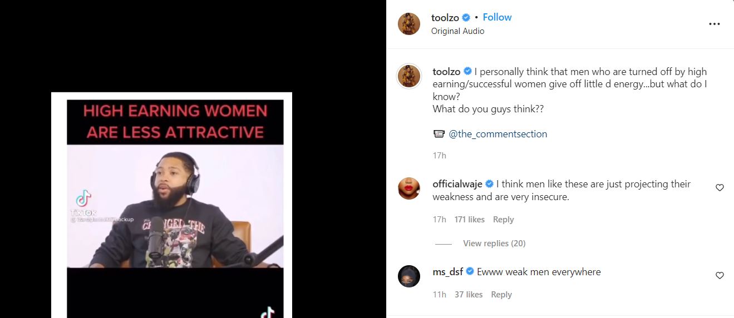Like officialwaje's comment with heart icon

tap(720, 188)
